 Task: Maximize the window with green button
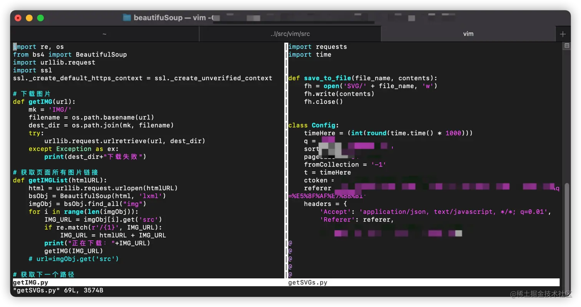40,18
